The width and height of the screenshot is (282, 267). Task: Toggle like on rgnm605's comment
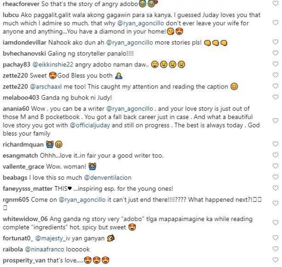276,203
